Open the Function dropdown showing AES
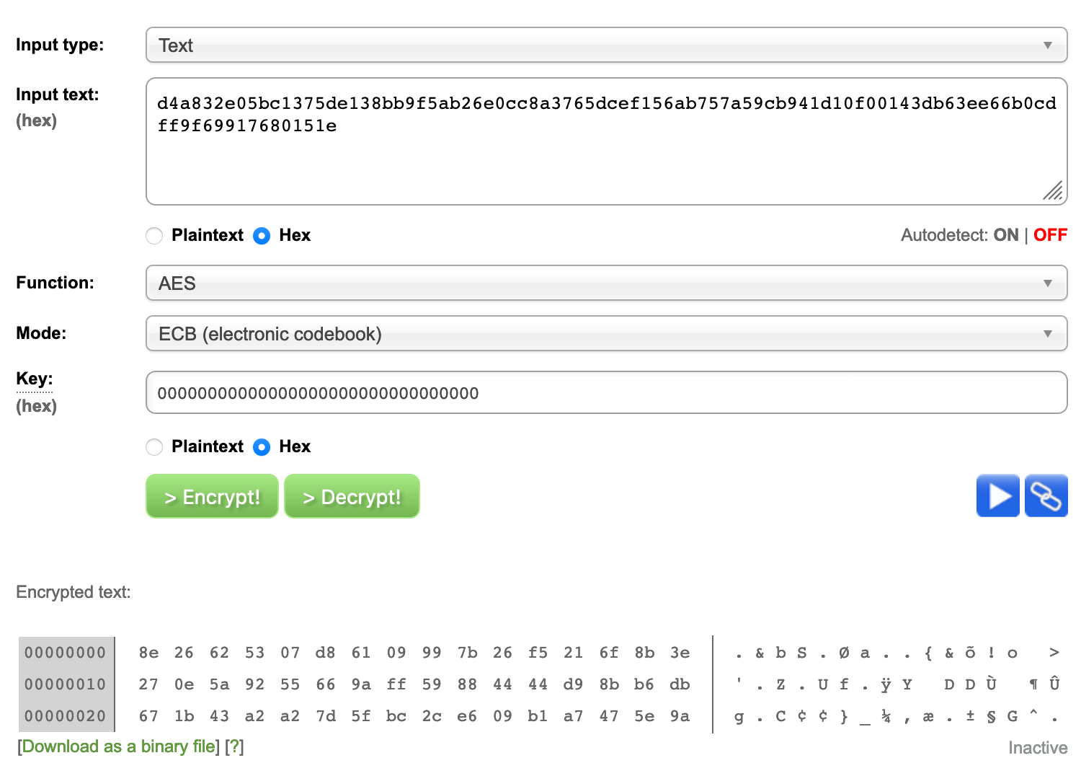The height and width of the screenshot is (776, 1081). pos(606,283)
